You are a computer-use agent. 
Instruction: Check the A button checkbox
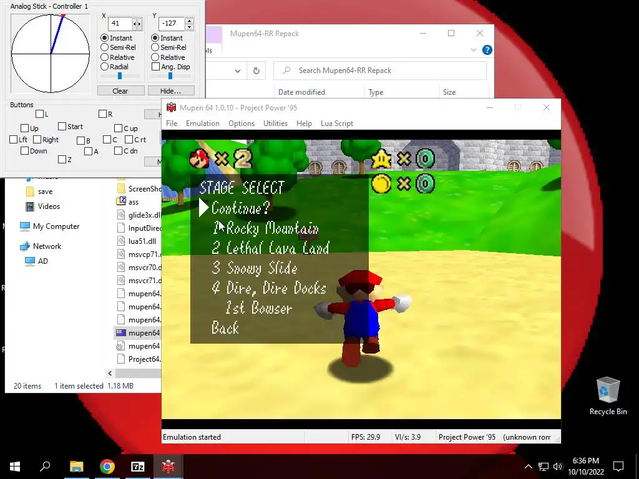click(x=88, y=152)
